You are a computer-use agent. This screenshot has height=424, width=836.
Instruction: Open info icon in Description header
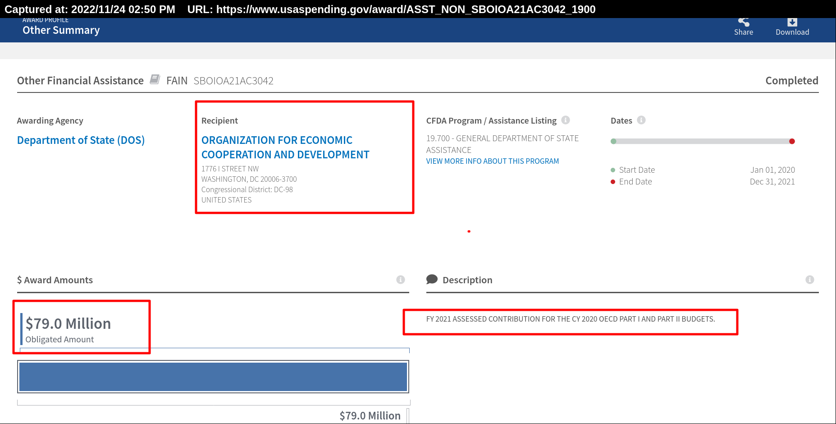[x=810, y=280]
